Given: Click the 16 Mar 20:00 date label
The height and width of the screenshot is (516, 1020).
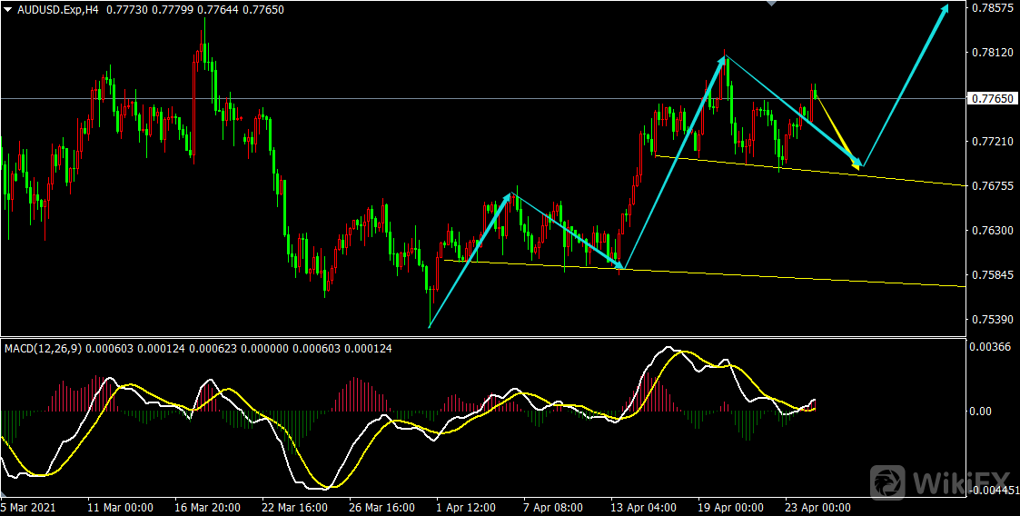Looking at the screenshot, I should coord(208,507).
